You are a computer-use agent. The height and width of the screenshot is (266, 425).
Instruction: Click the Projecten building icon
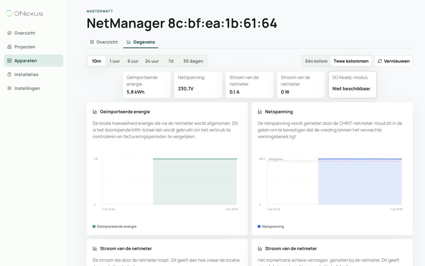click(x=9, y=47)
